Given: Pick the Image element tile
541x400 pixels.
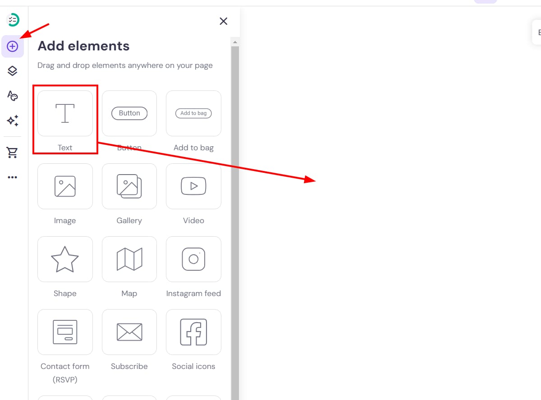Looking at the screenshot, I should tap(65, 186).
